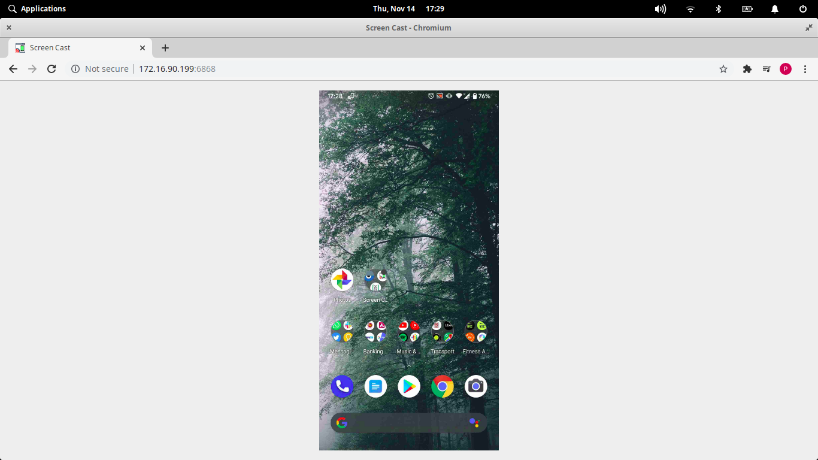
Task: Select the Screen Cast tab
Action: tap(80, 48)
